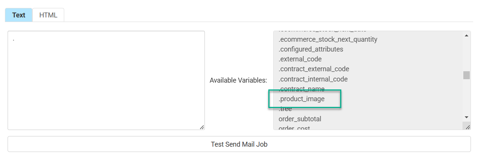Screen dimensions: 477x155
Task: Select .configured_attributes variable
Action: [x=311, y=49]
